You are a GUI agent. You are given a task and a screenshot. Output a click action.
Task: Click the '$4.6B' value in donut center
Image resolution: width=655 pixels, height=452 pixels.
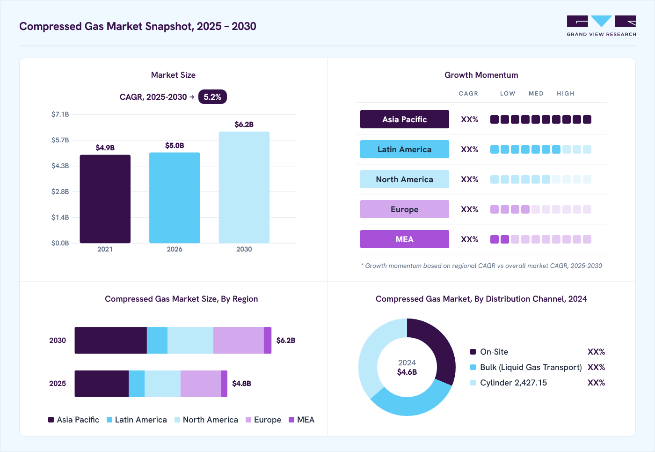coord(407,372)
